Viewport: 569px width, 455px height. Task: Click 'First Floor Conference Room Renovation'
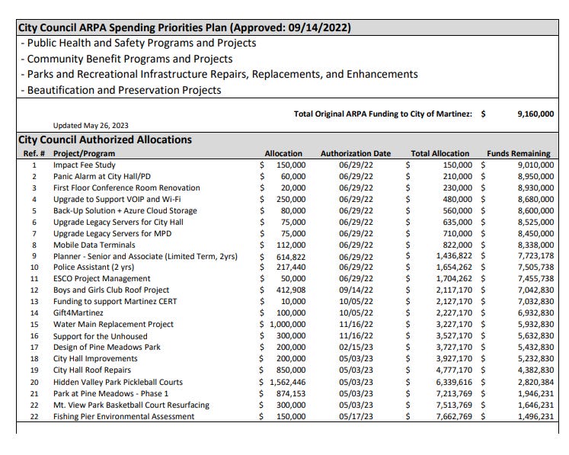[126, 187]
